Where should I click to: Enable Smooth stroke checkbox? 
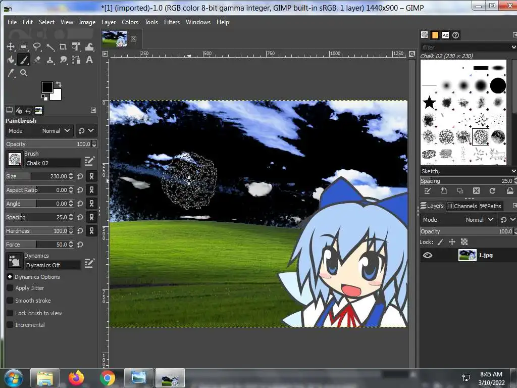tap(10, 301)
